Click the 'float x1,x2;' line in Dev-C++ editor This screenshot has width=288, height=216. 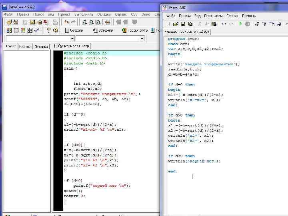(x=88, y=89)
